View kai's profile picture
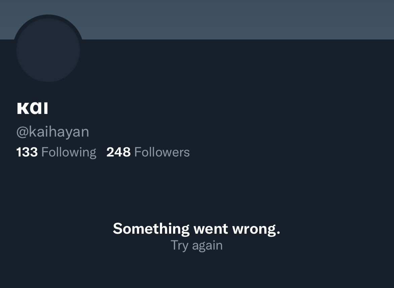 coord(48,50)
